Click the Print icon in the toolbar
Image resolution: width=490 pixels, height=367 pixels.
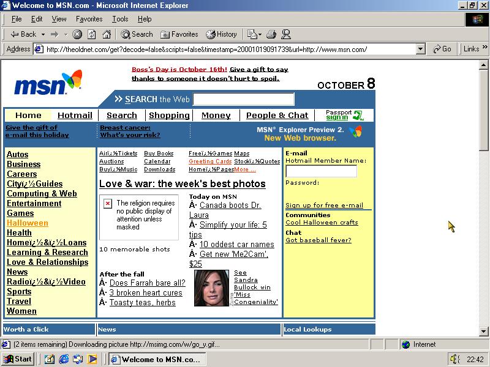click(271, 34)
